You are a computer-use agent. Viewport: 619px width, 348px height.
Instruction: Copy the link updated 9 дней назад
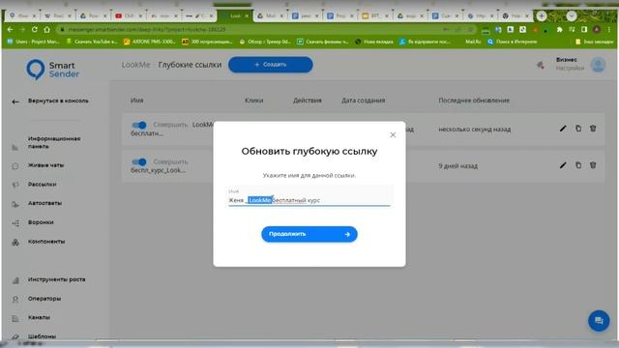pos(578,165)
